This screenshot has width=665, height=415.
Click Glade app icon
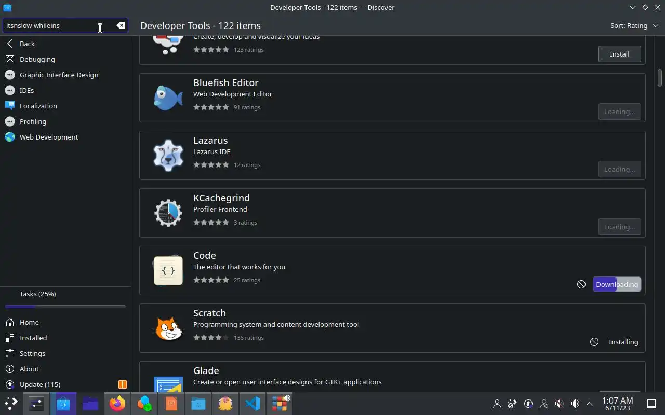point(168,384)
